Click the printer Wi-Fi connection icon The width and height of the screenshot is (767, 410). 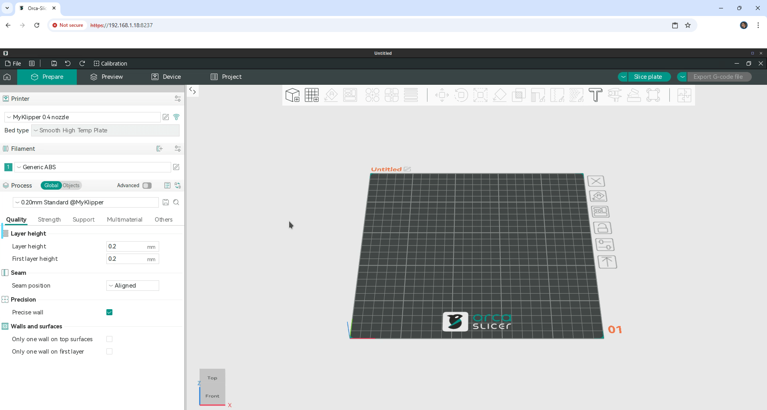(176, 117)
